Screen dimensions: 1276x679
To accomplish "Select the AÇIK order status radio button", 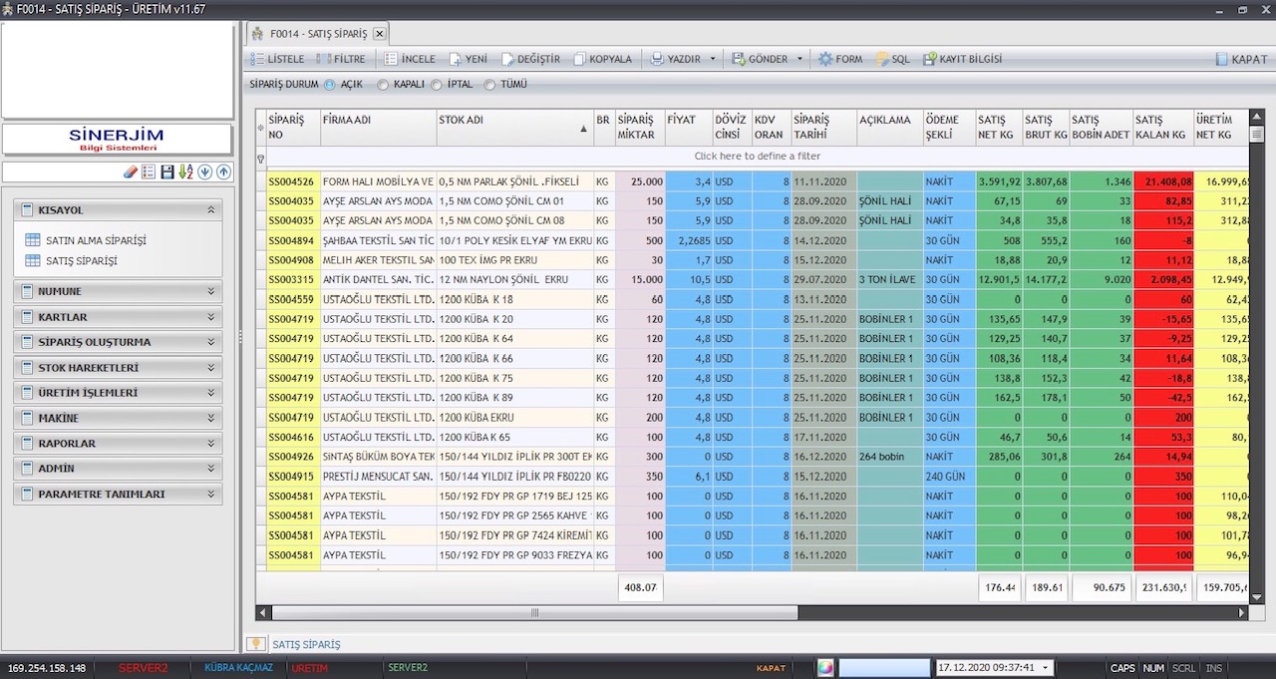I will pyautogui.click(x=330, y=85).
